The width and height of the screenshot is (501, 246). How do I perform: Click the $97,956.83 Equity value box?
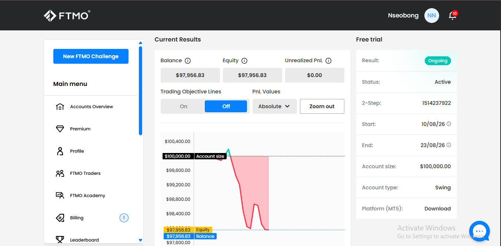point(253,75)
